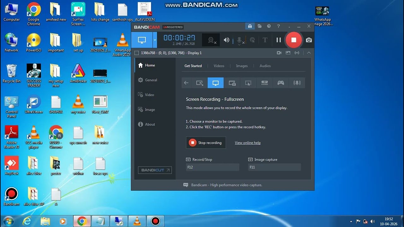Image resolution: width=404 pixels, height=227 pixels.
Task: Toggle the microphone icon in toolbar
Action: [239, 40]
